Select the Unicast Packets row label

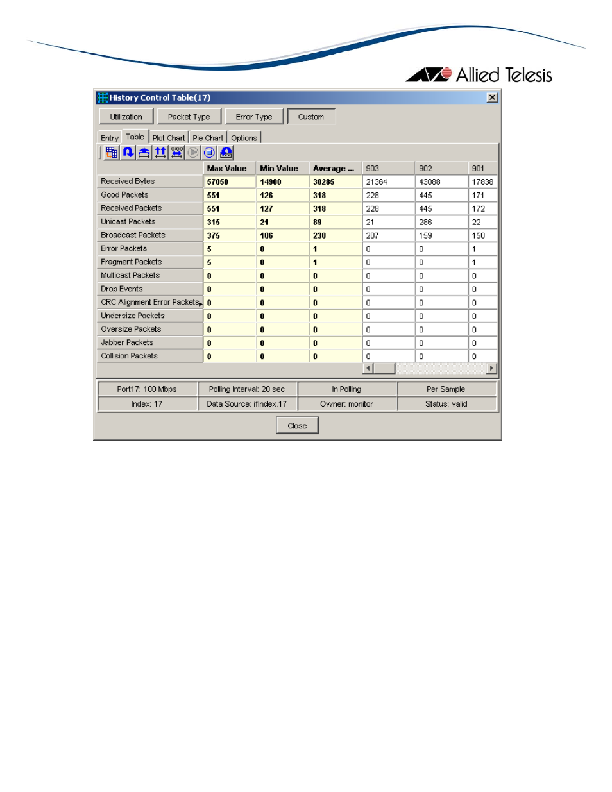click(150, 222)
